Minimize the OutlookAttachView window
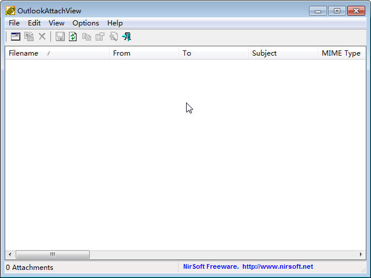This screenshot has height=278, width=371. (x=318, y=11)
